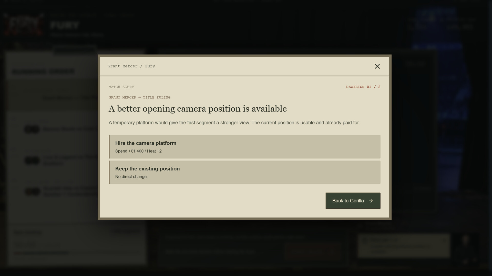Click the blurred Running Order heading
Image resolution: width=492 pixels, height=276 pixels.
tap(43, 72)
